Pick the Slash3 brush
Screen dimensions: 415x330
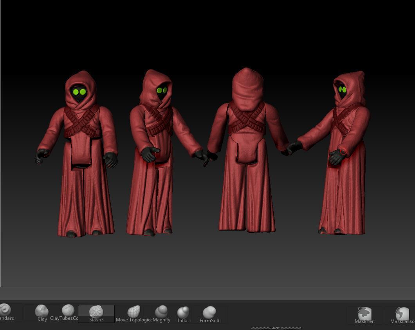[96, 314]
